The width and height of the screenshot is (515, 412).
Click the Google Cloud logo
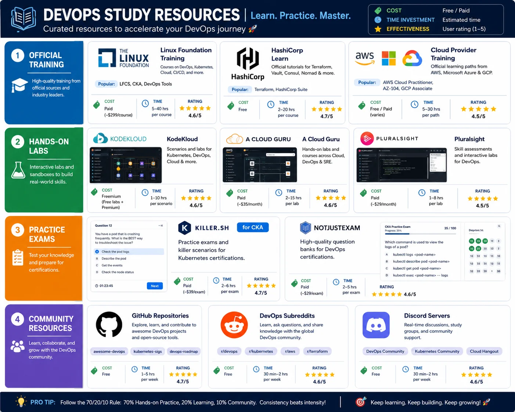412,58
